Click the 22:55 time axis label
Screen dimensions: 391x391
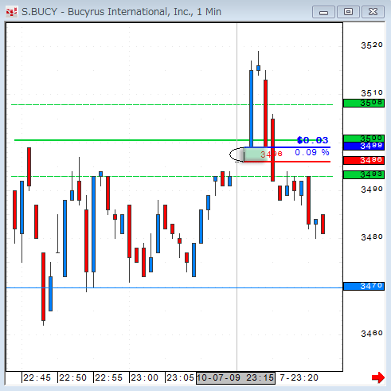click(109, 377)
